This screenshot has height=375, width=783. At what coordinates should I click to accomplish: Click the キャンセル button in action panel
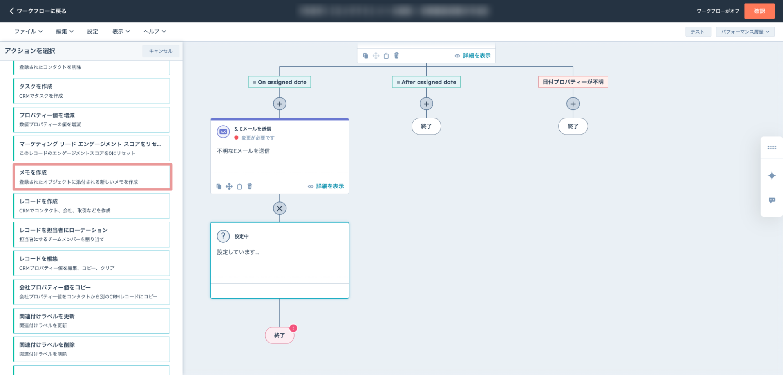[161, 51]
